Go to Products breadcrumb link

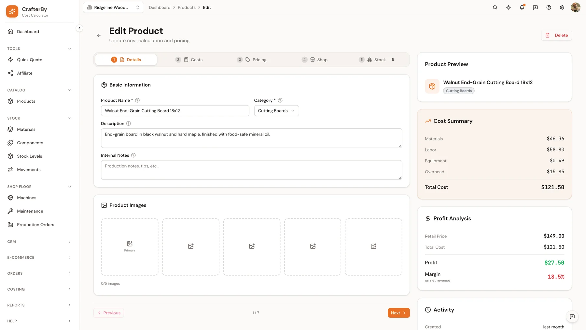tap(187, 7)
